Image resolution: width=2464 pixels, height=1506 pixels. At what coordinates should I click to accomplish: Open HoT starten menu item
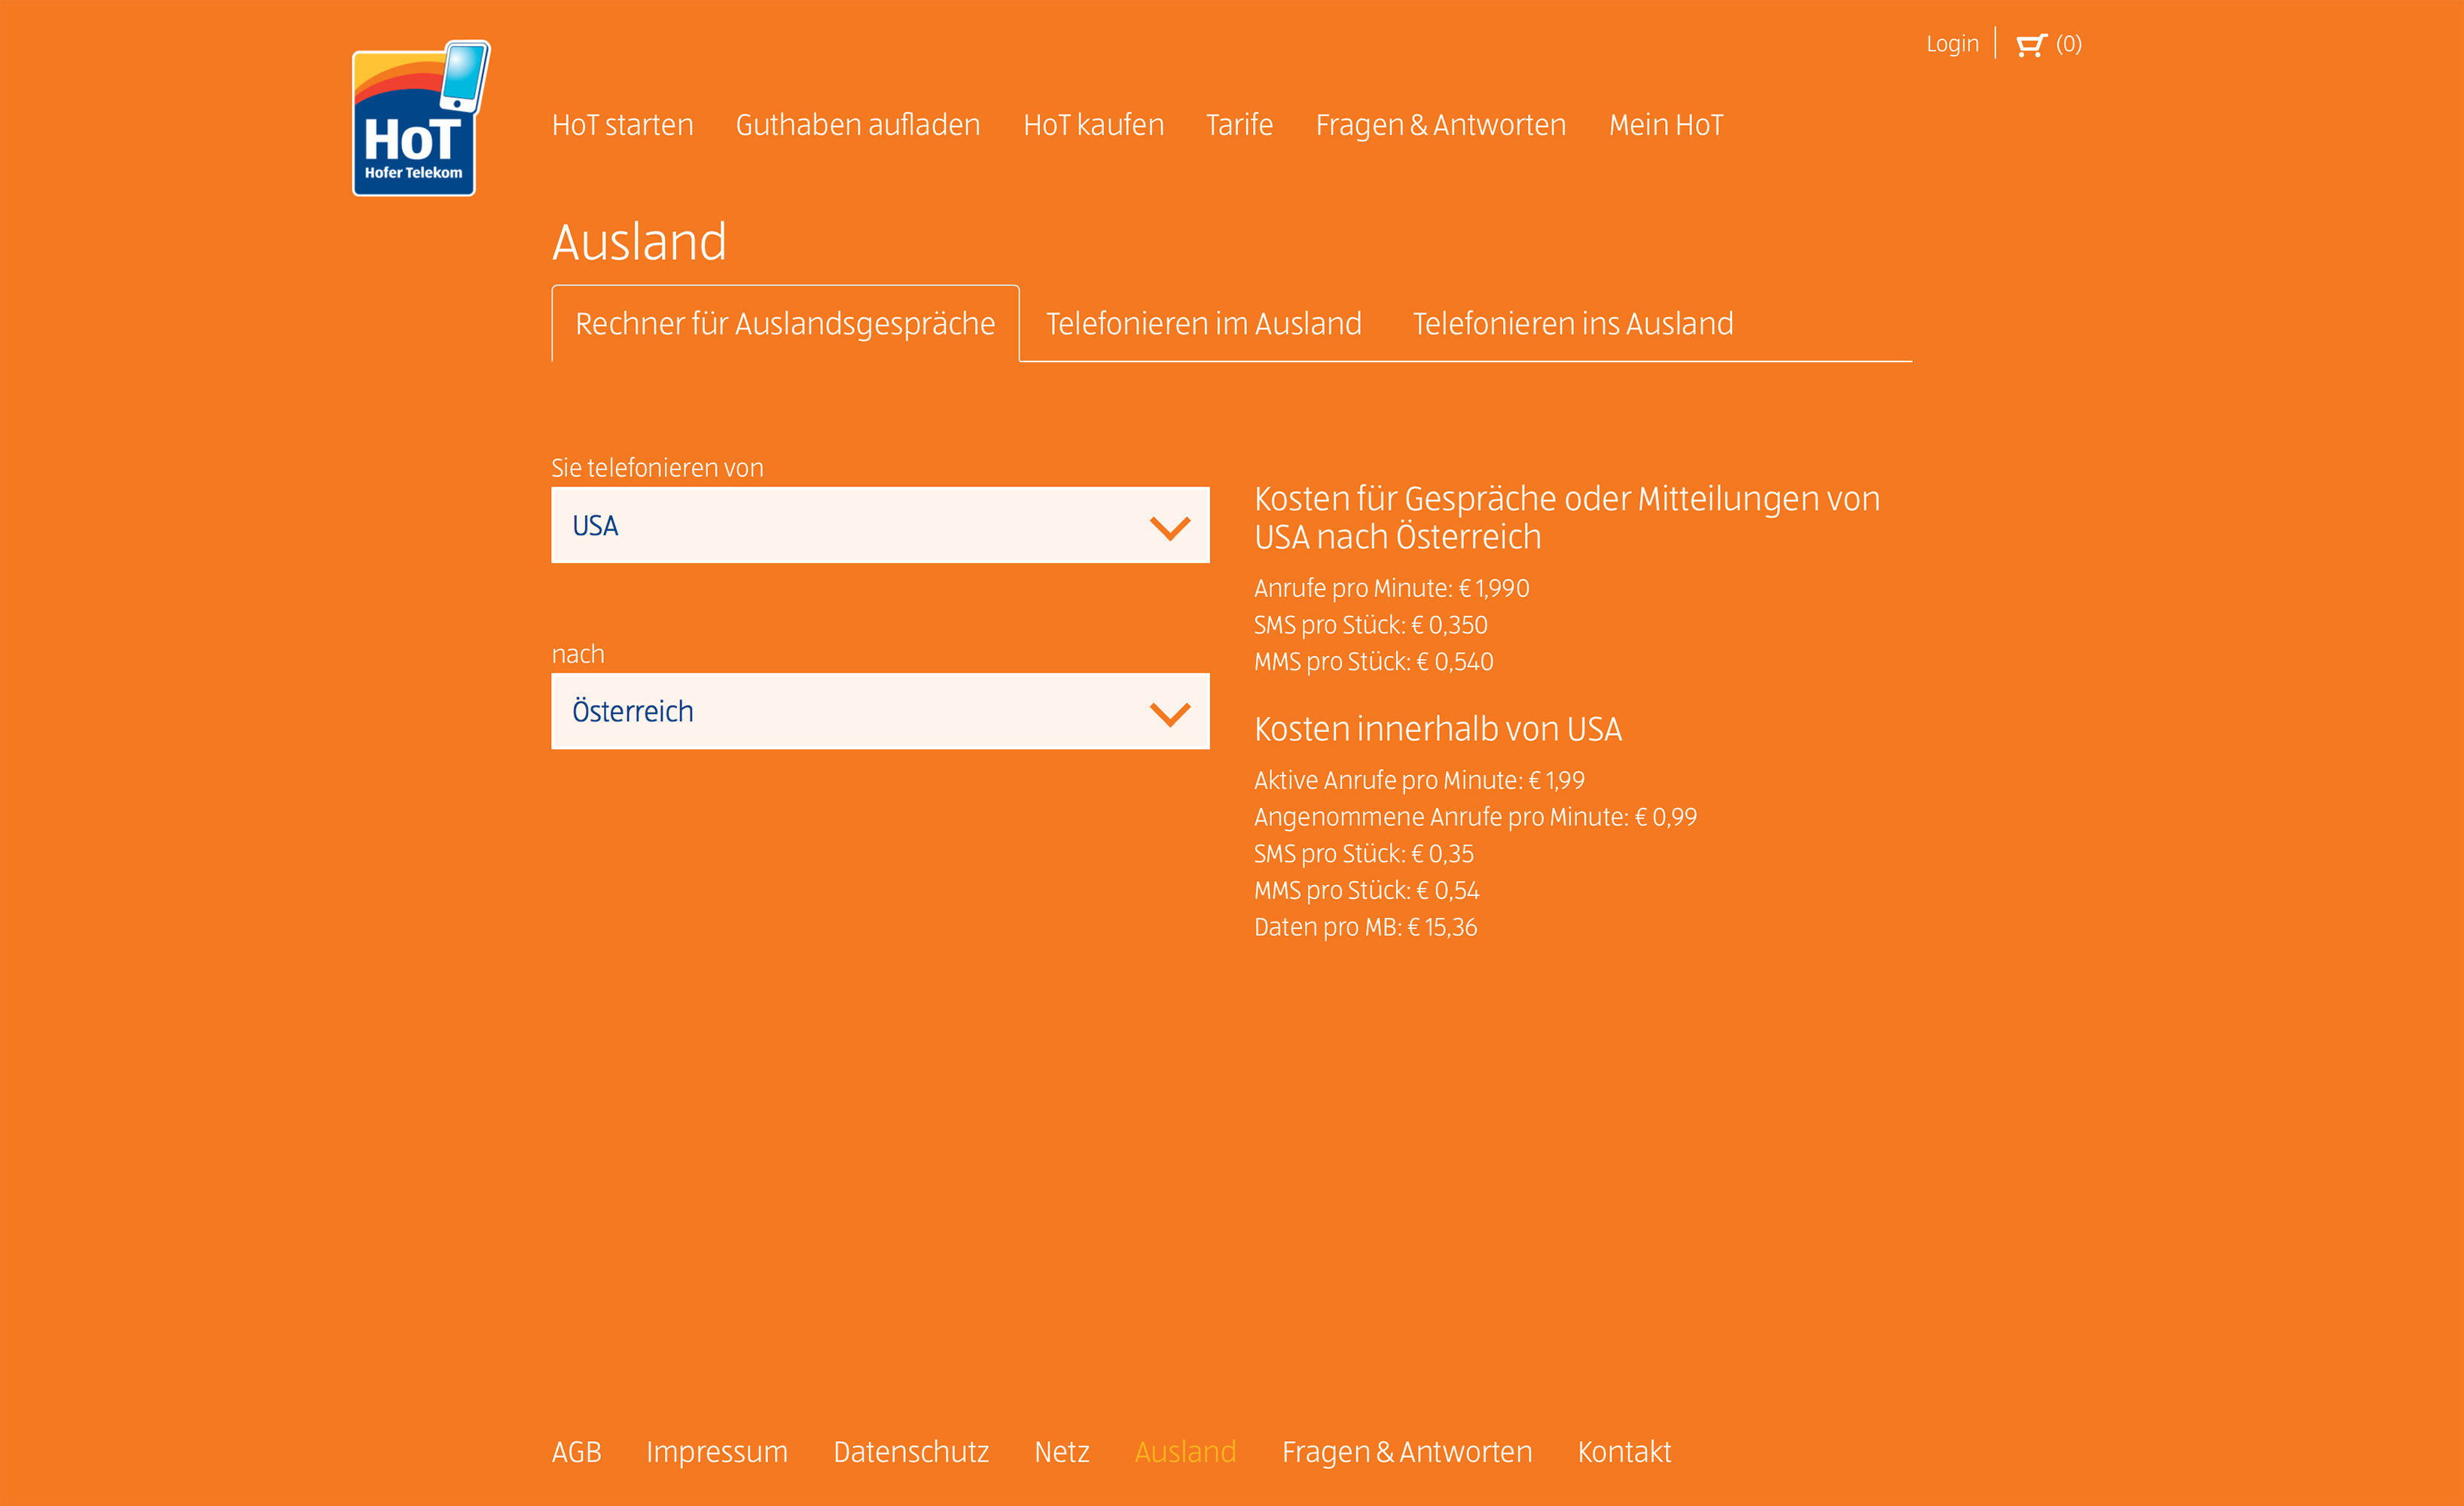pyautogui.click(x=622, y=125)
